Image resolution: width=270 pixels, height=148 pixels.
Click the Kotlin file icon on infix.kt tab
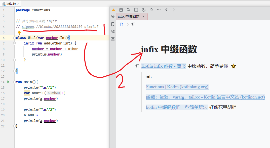[x=4, y=4]
